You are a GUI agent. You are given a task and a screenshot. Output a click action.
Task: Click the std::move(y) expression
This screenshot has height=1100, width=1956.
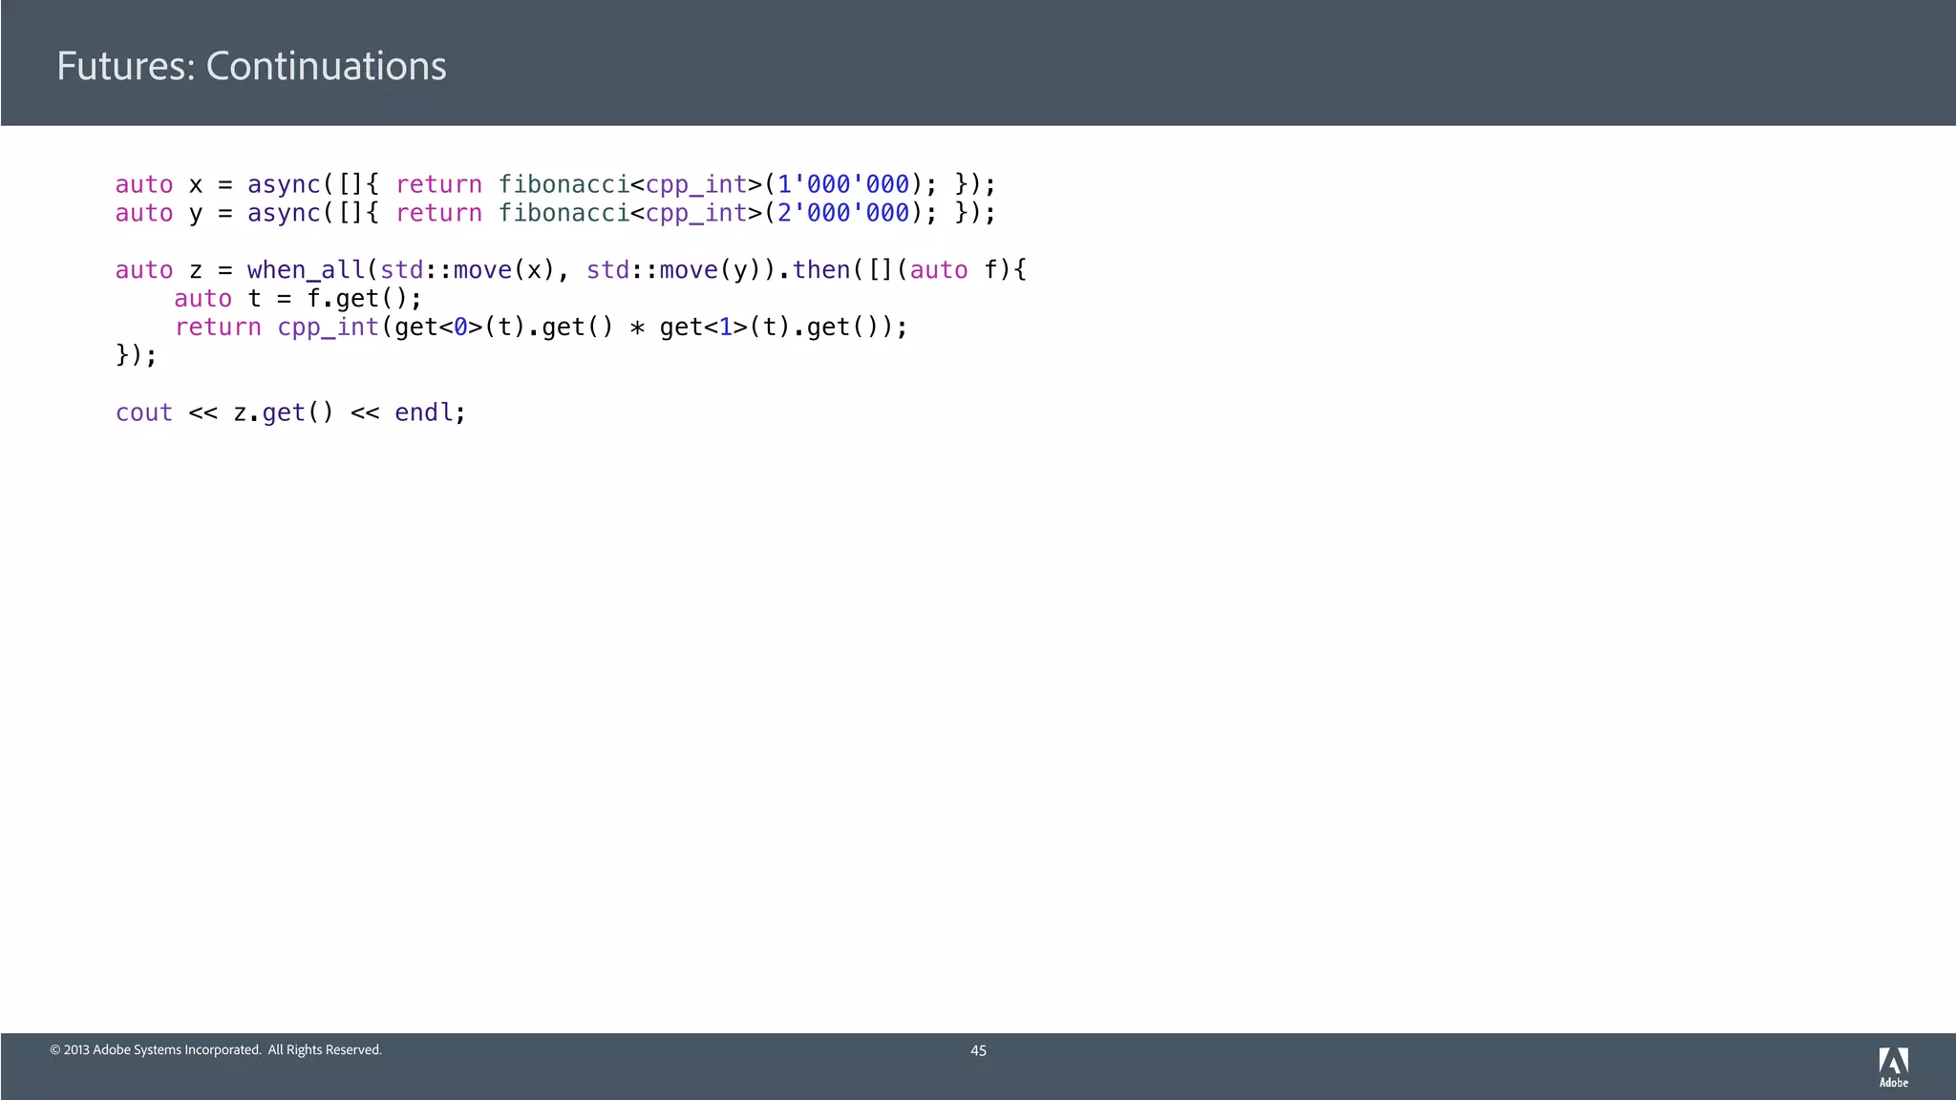point(673,270)
